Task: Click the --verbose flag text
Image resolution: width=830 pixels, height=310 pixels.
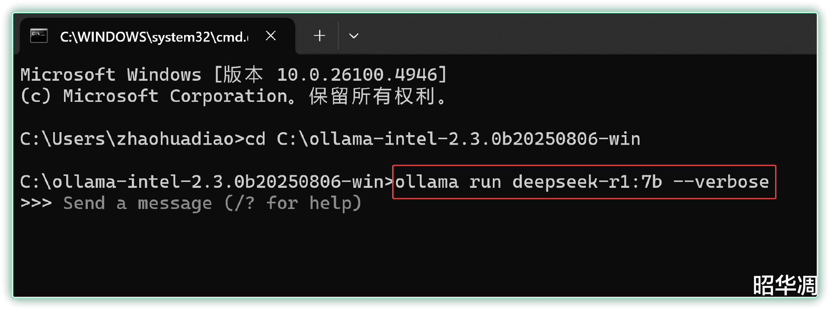Action: point(721,182)
